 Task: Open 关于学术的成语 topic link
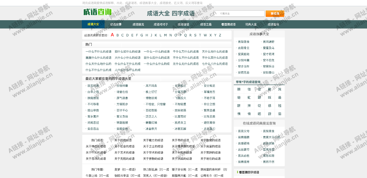coord(153,152)
